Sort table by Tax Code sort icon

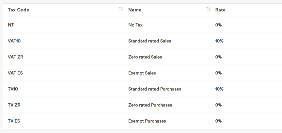coord(121,9)
